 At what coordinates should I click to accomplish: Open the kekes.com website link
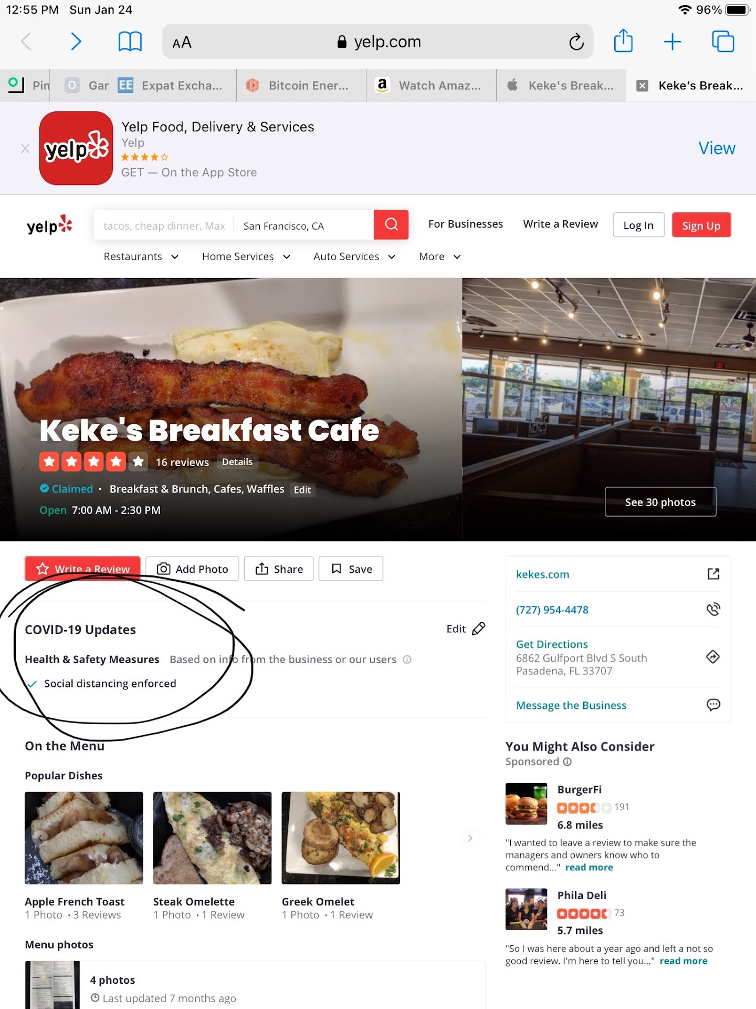[542, 574]
